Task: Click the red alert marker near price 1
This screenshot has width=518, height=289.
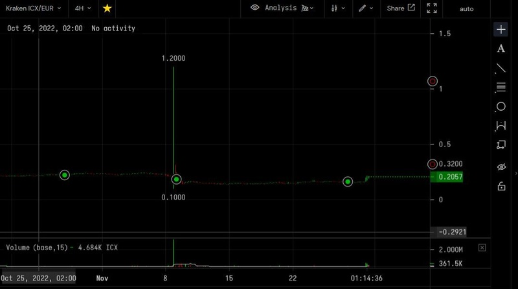Action: [x=433, y=81]
